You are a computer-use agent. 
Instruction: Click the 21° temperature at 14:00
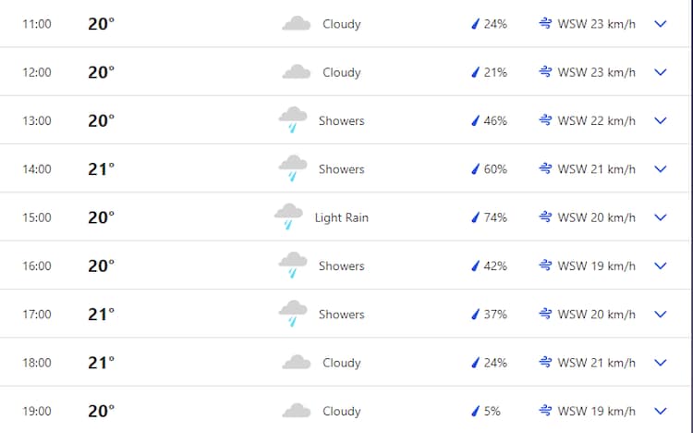click(x=101, y=169)
